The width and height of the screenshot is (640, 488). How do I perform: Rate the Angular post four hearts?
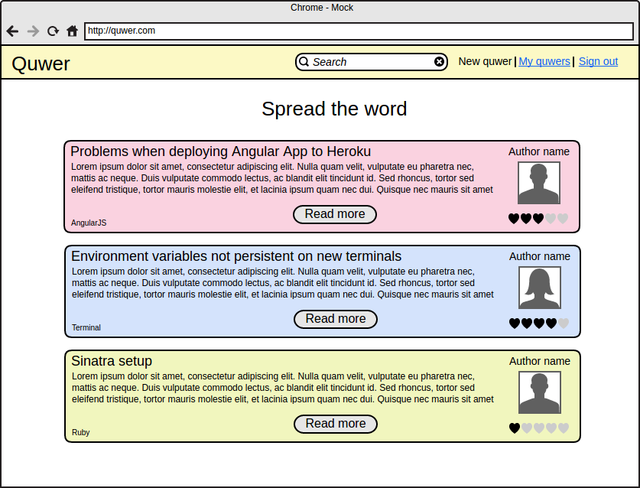[x=551, y=219]
